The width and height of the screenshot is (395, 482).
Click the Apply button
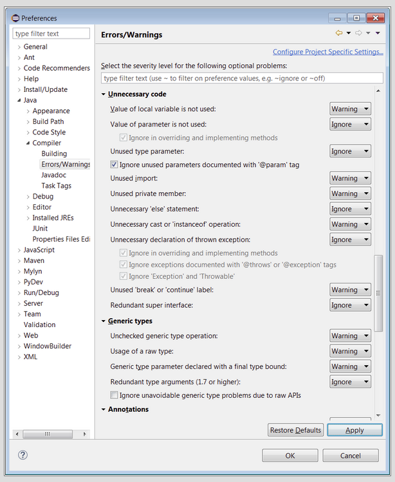coord(354,430)
